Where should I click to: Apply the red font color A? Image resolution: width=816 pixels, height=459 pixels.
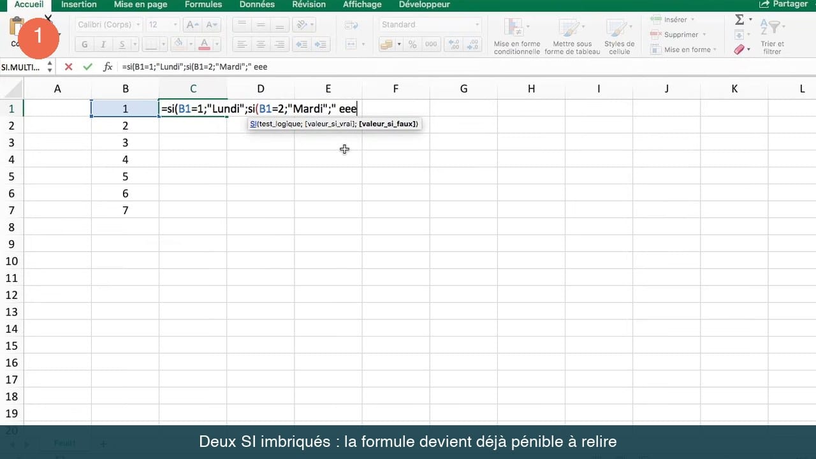pos(204,45)
